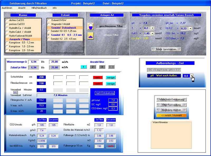Screen dimensions: 211x156
Task: Click weniger button for Filterdurchmesser
Action: tap(111, 84)
